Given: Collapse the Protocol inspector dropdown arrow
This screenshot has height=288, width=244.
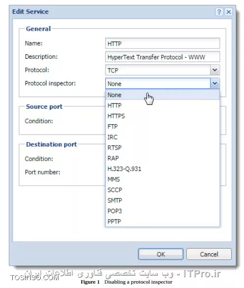Looking at the screenshot, I should tap(215, 84).
